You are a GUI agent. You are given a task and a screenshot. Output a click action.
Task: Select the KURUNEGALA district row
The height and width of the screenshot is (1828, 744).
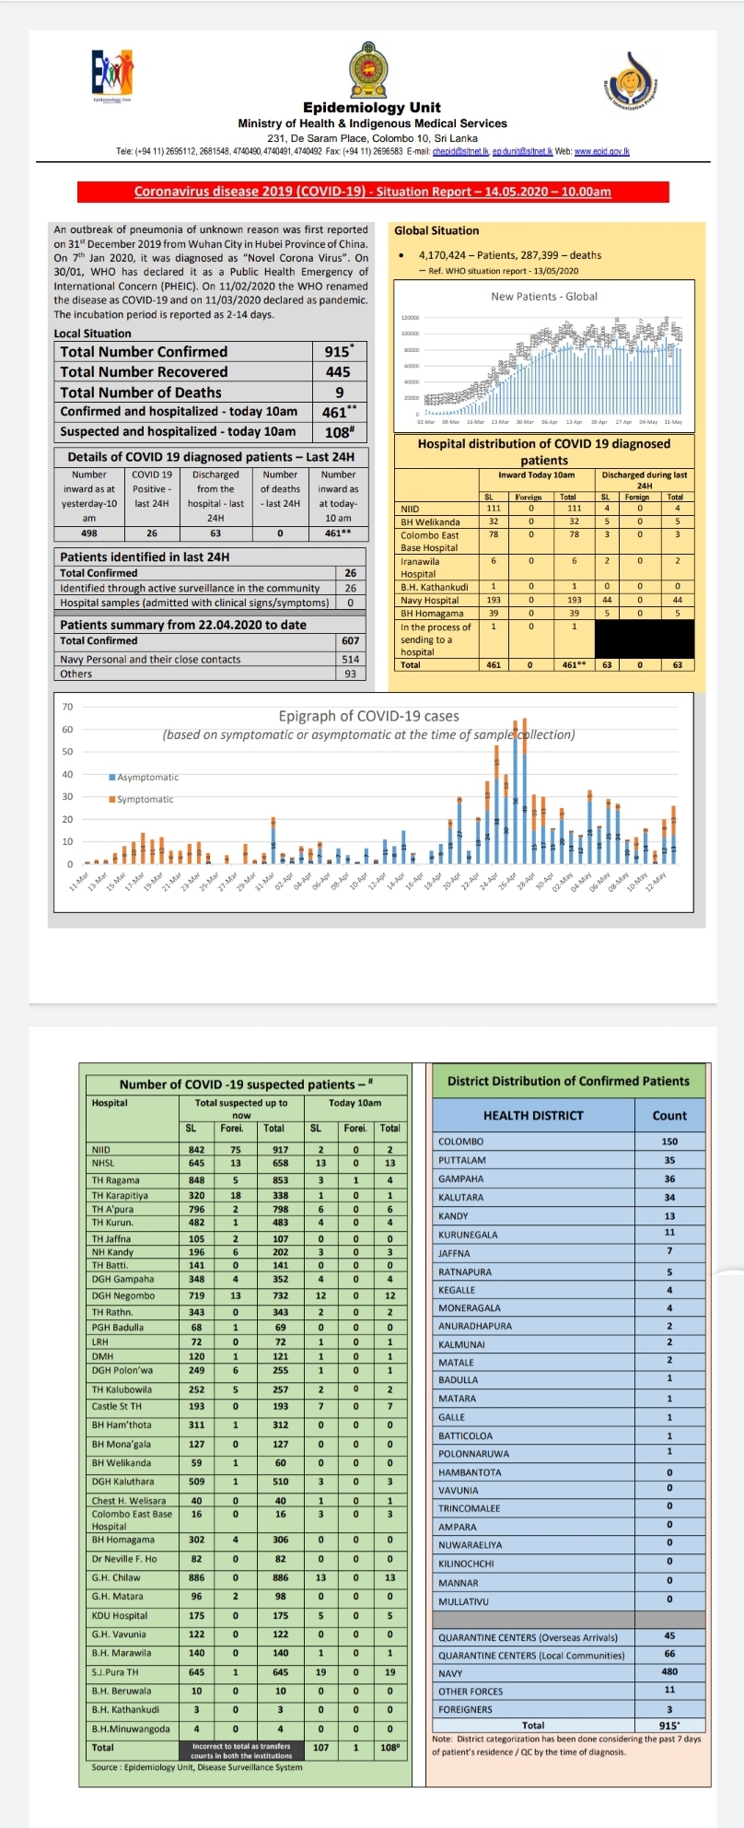[568, 1234]
